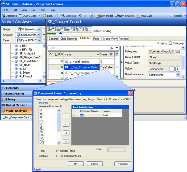Close the Component Viewer dialog
The width and height of the screenshot is (187, 172).
point(130,93)
